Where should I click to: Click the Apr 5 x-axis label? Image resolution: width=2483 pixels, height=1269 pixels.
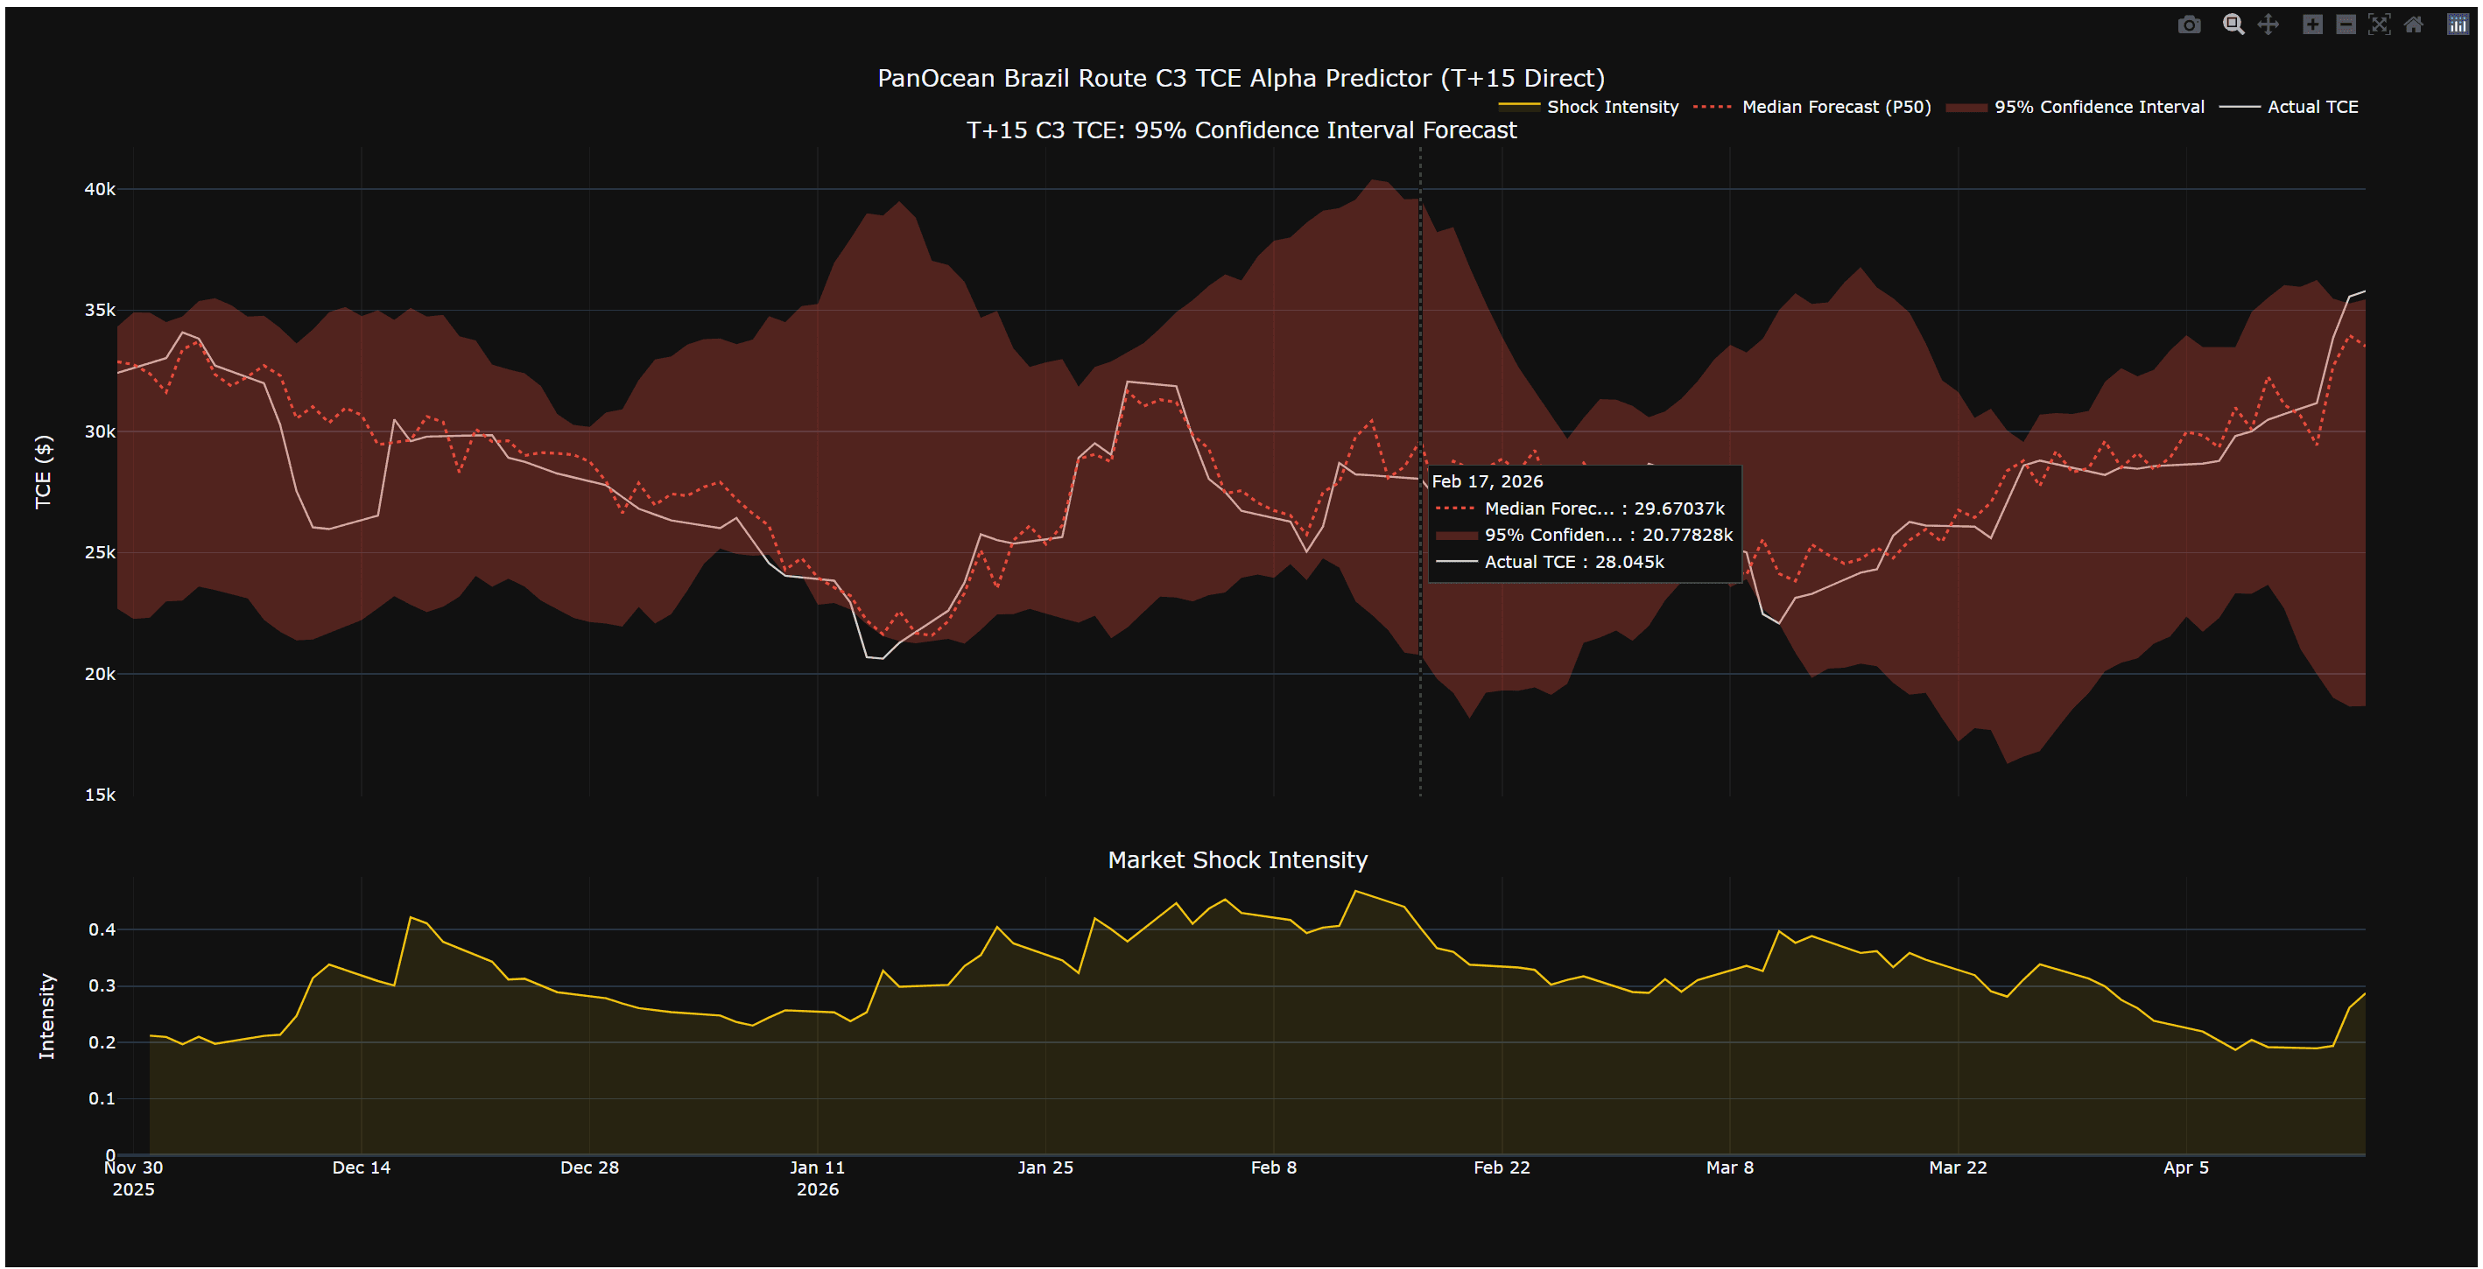[x=2186, y=1167]
